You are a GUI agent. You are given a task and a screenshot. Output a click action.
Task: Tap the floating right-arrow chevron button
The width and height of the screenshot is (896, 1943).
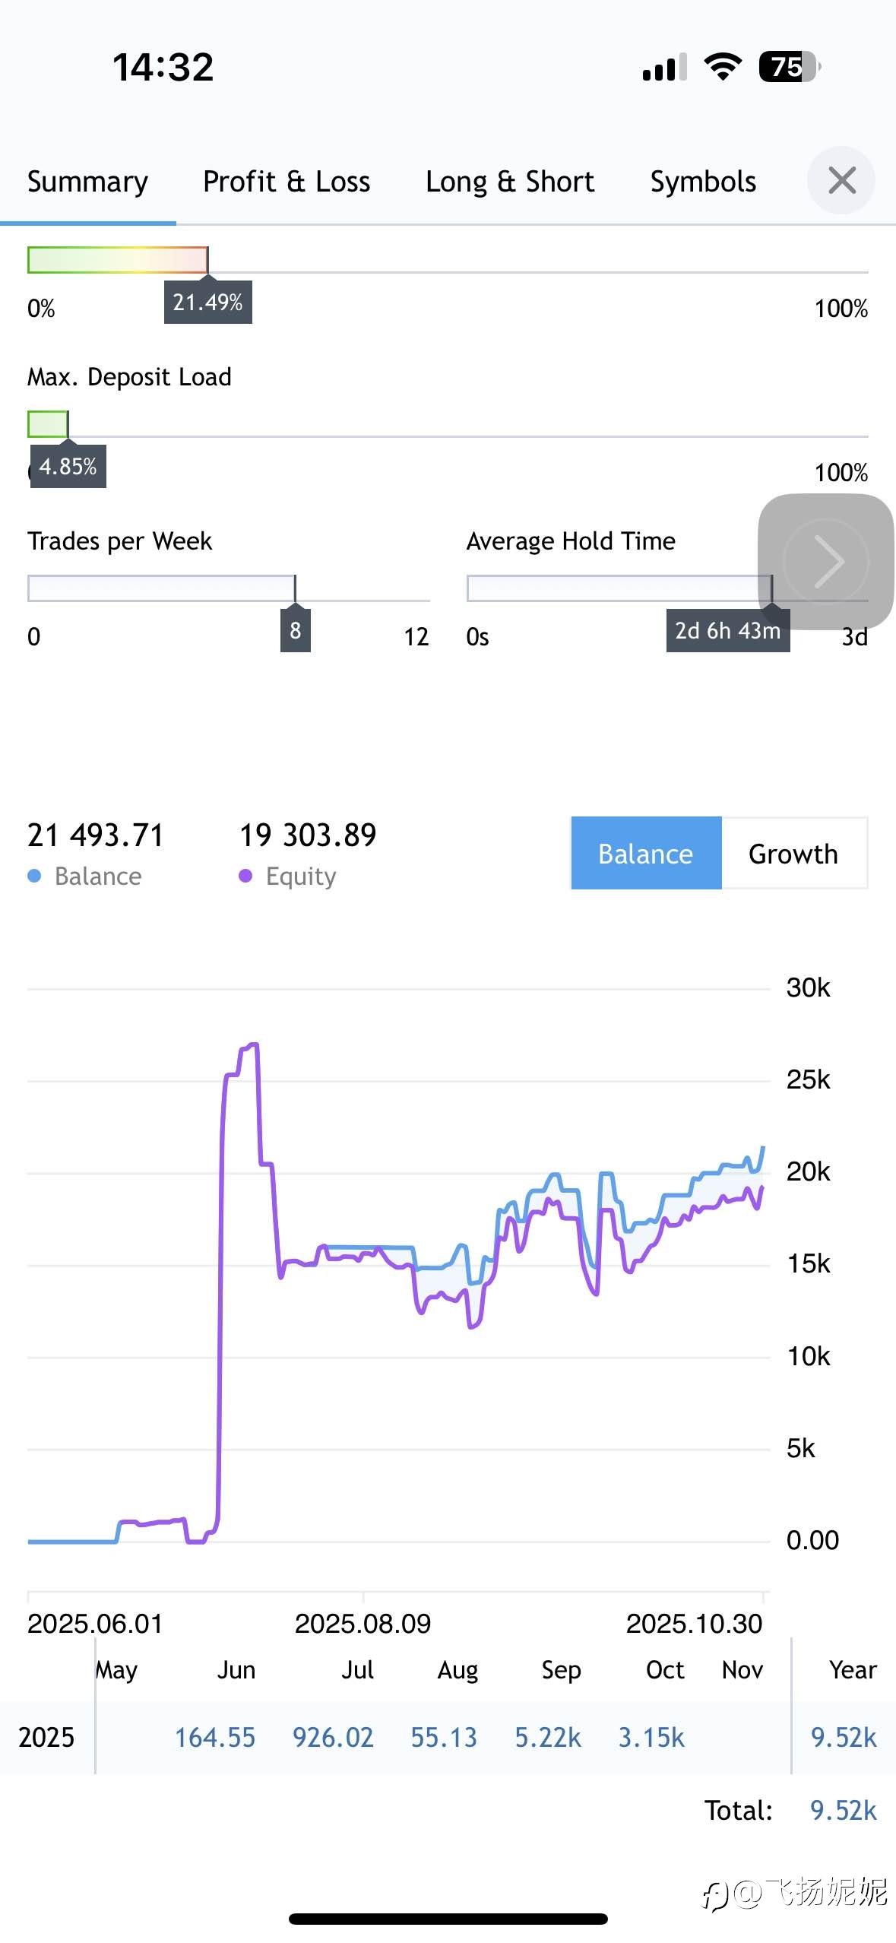tap(826, 562)
